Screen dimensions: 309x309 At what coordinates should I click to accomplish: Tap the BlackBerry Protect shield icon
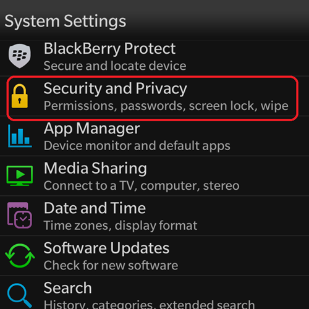(20, 56)
